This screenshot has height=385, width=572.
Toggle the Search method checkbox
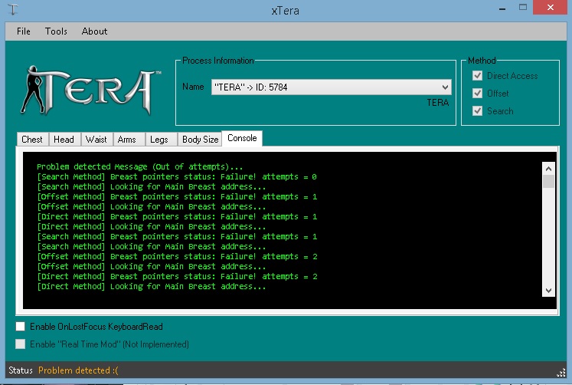(x=478, y=111)
